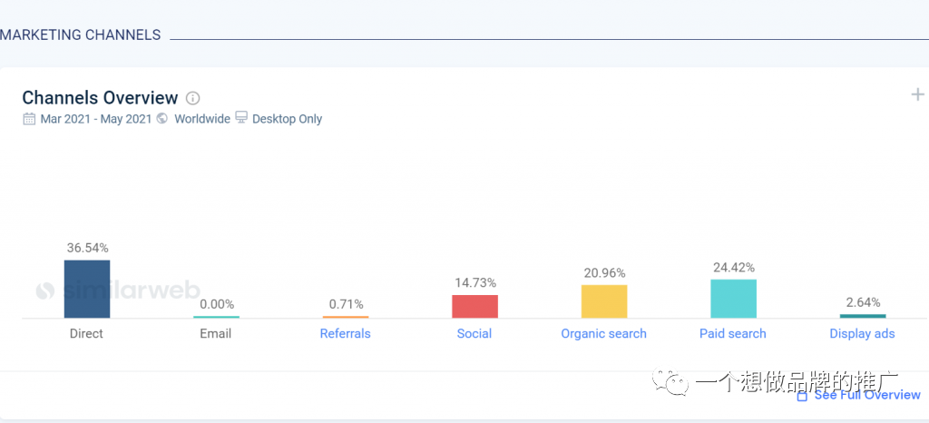
Task: Click the Channels Overview title
Action: (x=100, y=98)
